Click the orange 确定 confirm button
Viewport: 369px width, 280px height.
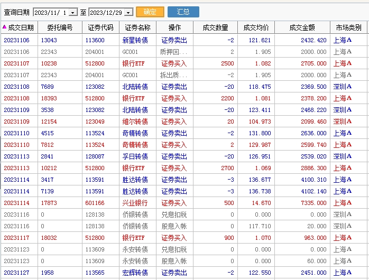(150, 12)
